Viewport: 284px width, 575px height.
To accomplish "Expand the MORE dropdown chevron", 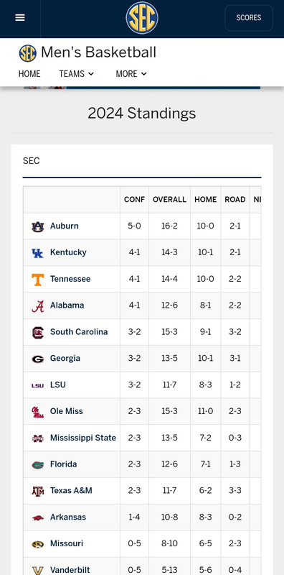I will tap(144, 74).
